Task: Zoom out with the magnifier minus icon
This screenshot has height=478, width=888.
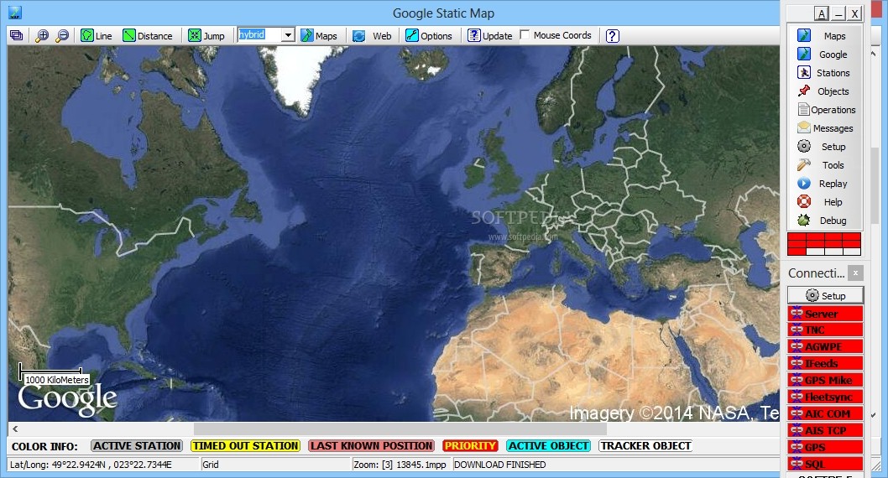Action: coord(62,35)
